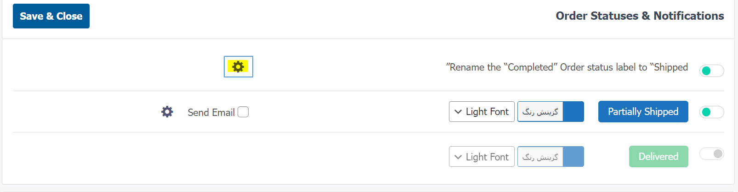Image resolution: width=738 pixels, height=192 pixels.
Task: Toggle the Rename Completed to Shipped switch
Action: [x=711, y=71]
